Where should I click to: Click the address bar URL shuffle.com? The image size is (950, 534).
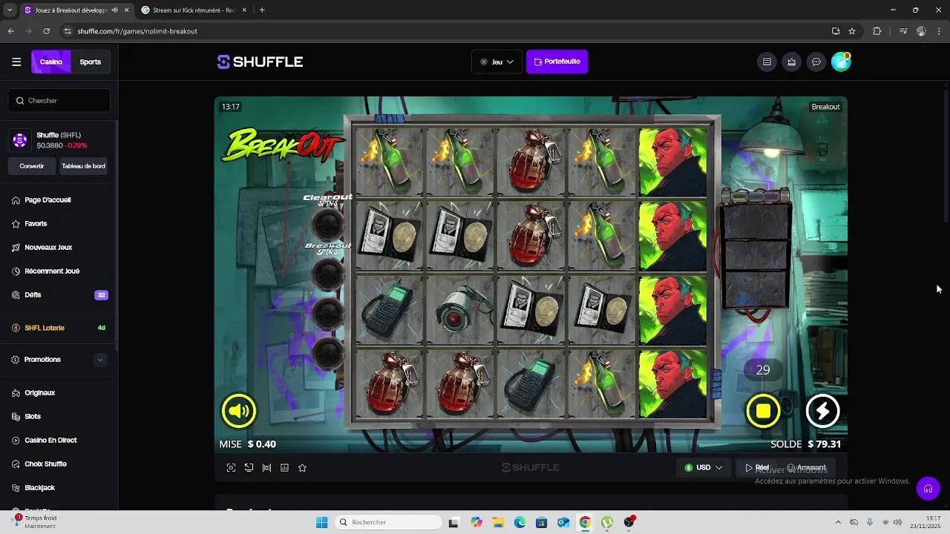click(x=137, y=31)
